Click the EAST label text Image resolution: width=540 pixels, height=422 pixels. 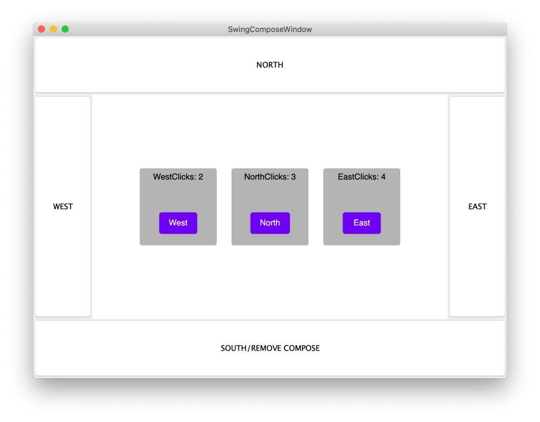(x=477, y=206)
